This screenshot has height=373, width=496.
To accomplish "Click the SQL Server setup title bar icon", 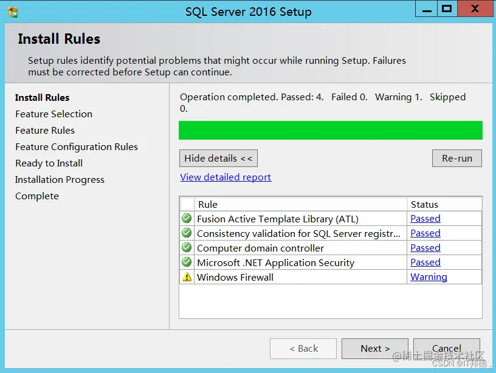I will pyautogui.click(x=13, y=12).
